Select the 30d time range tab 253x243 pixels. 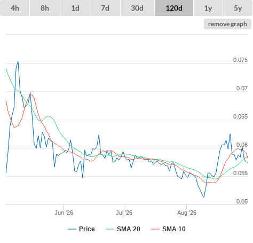pyautogui.click(x=137, y=8)
